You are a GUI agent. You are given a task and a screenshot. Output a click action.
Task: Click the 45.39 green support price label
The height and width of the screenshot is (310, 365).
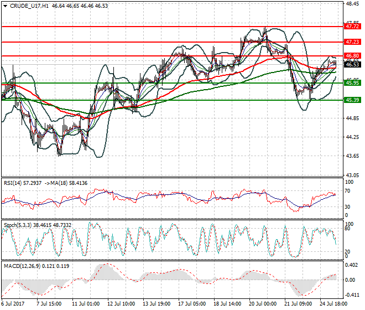[352, 100]
